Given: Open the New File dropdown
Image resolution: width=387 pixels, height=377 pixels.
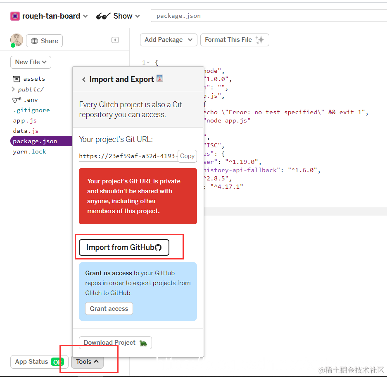Looking at the screenshot, I should [31, 62].
